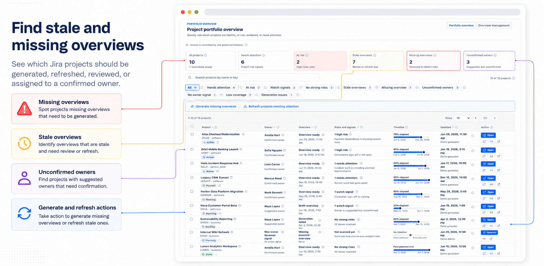The width and height of the screenshot is (544, 266).
Task: Check the Orbit Mobile Banking Launch checkbox
Action: [x=192, y=150]
